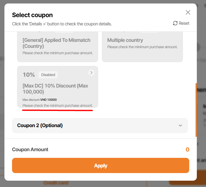This screenshot has width=206, height=187.
Task: Click the chevron in Coupon 2 row
Action: pos(180,126)
